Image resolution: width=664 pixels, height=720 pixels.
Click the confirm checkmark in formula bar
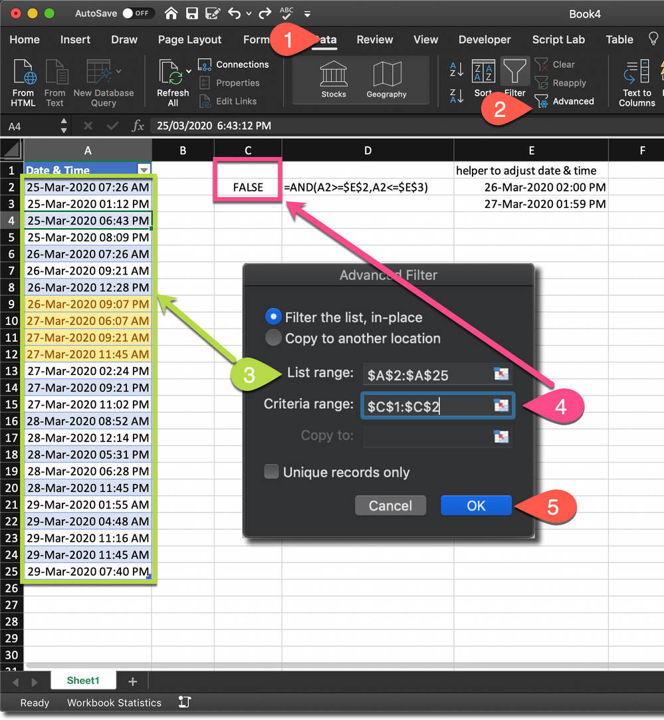click(x=112, y=126)
